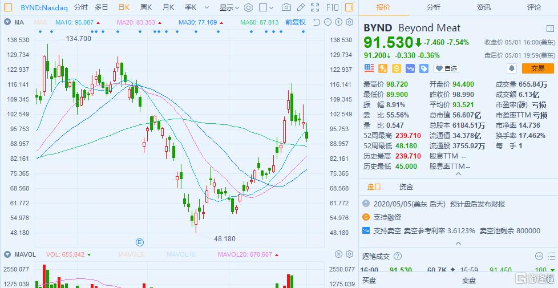This screenshot has width=558, height=288.
Task: Click the yellow dollar margin icon
Action: [396, 68]
